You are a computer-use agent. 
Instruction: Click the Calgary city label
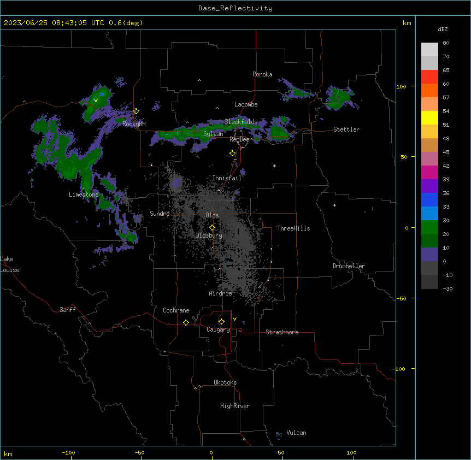point(218,329)
